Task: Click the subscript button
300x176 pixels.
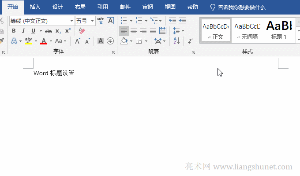Action: [58, 31]
